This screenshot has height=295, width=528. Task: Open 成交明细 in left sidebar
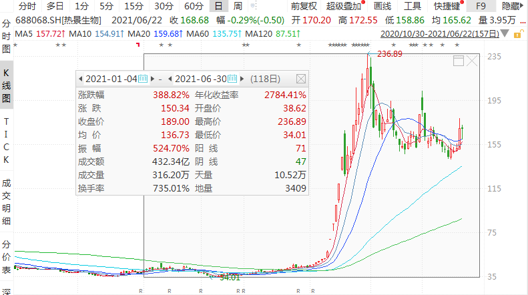point(6,202)
